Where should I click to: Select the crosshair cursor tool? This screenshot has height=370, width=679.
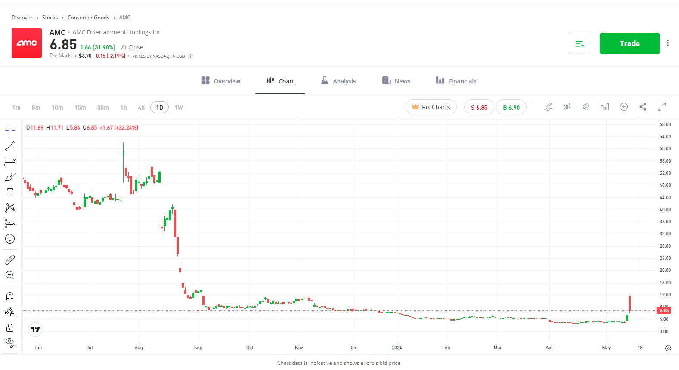(10, 130)
